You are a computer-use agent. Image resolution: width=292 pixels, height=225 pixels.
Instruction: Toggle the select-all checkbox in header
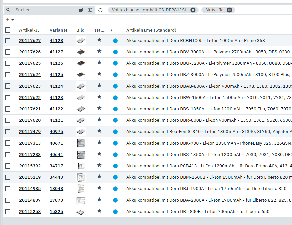8,30
